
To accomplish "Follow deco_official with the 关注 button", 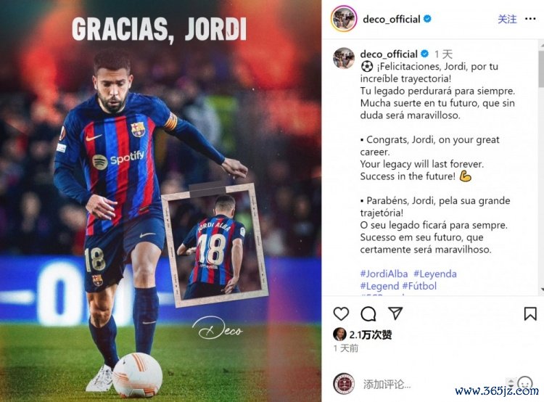I will (x=507, y=19).
